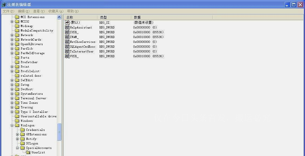The image size is (305, 156).
Task: Sort by the 数据 column header
Action: [x=172, y=17]
